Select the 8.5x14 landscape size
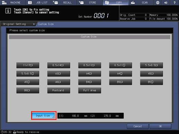The width and height of the screenshot is (179, 134). tap(59, 65)
